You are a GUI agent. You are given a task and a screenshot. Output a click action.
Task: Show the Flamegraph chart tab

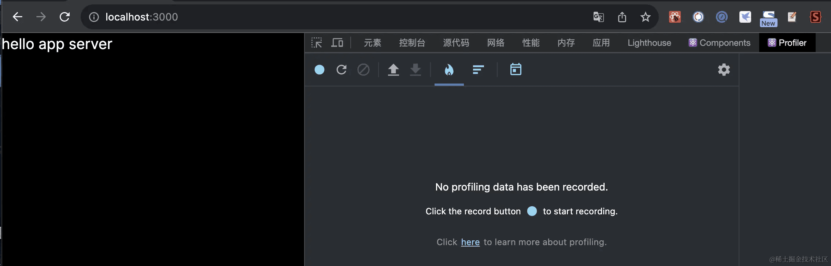coord(449,70)
